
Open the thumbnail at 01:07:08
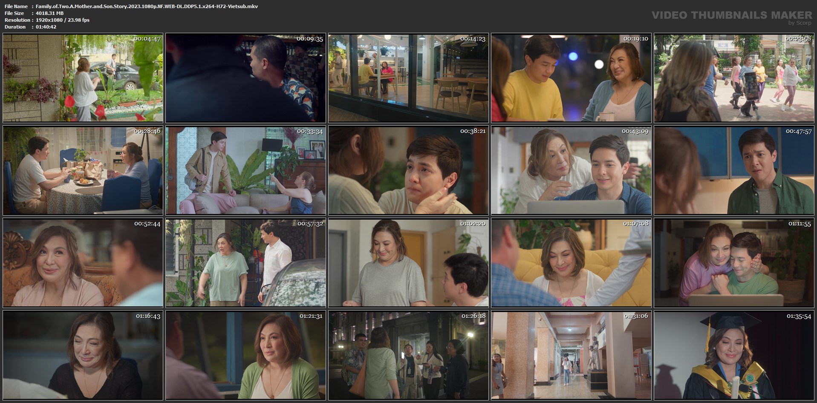click(571, 263)
